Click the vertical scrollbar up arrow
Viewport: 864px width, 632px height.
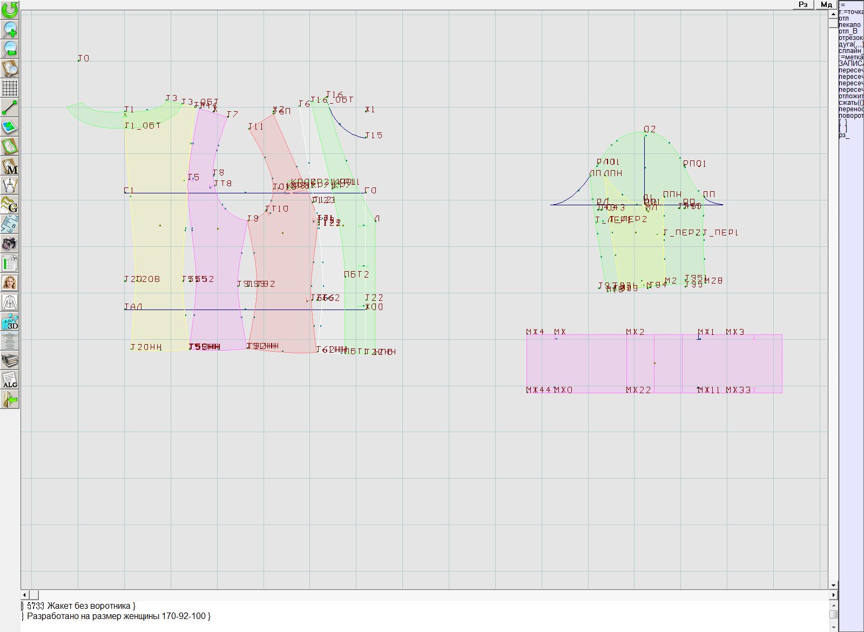pos(833,14)
